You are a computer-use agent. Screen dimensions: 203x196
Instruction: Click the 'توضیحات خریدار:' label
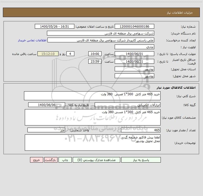click(185, 143)
